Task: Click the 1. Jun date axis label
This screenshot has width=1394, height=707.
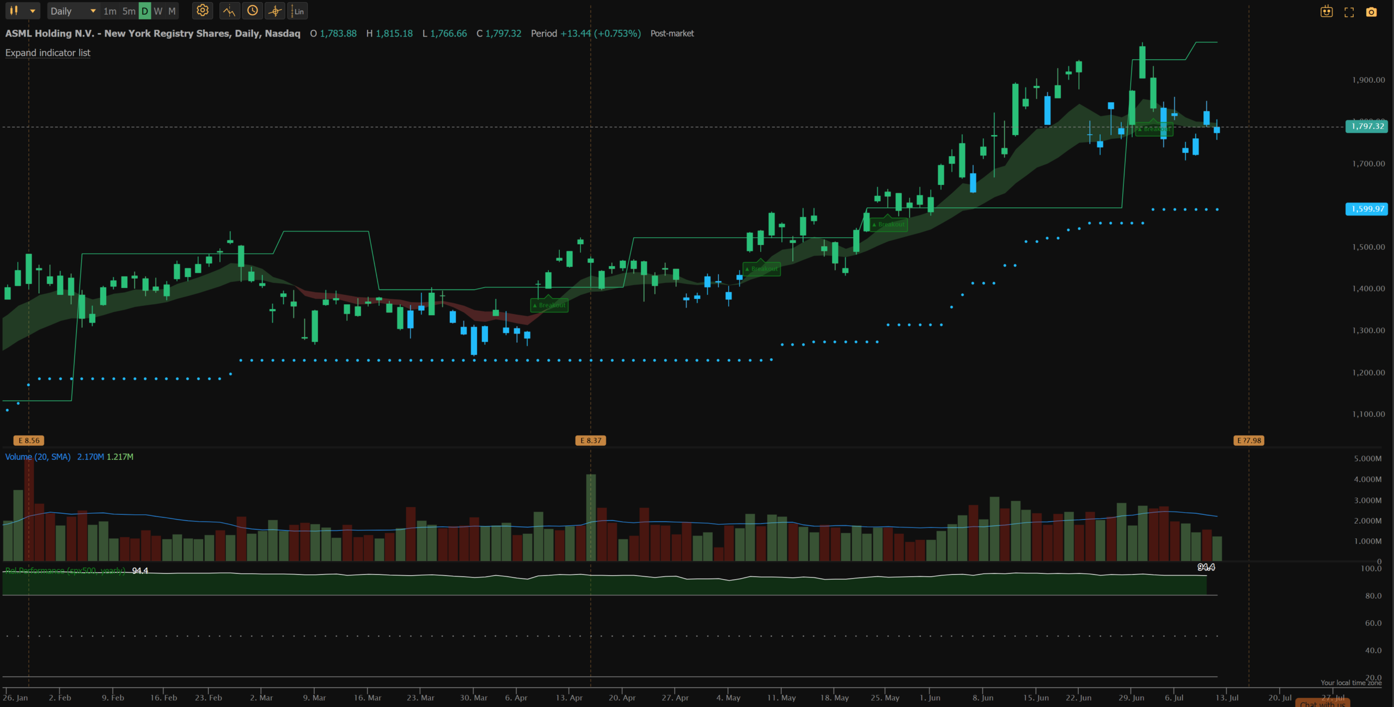Action: 930,698
